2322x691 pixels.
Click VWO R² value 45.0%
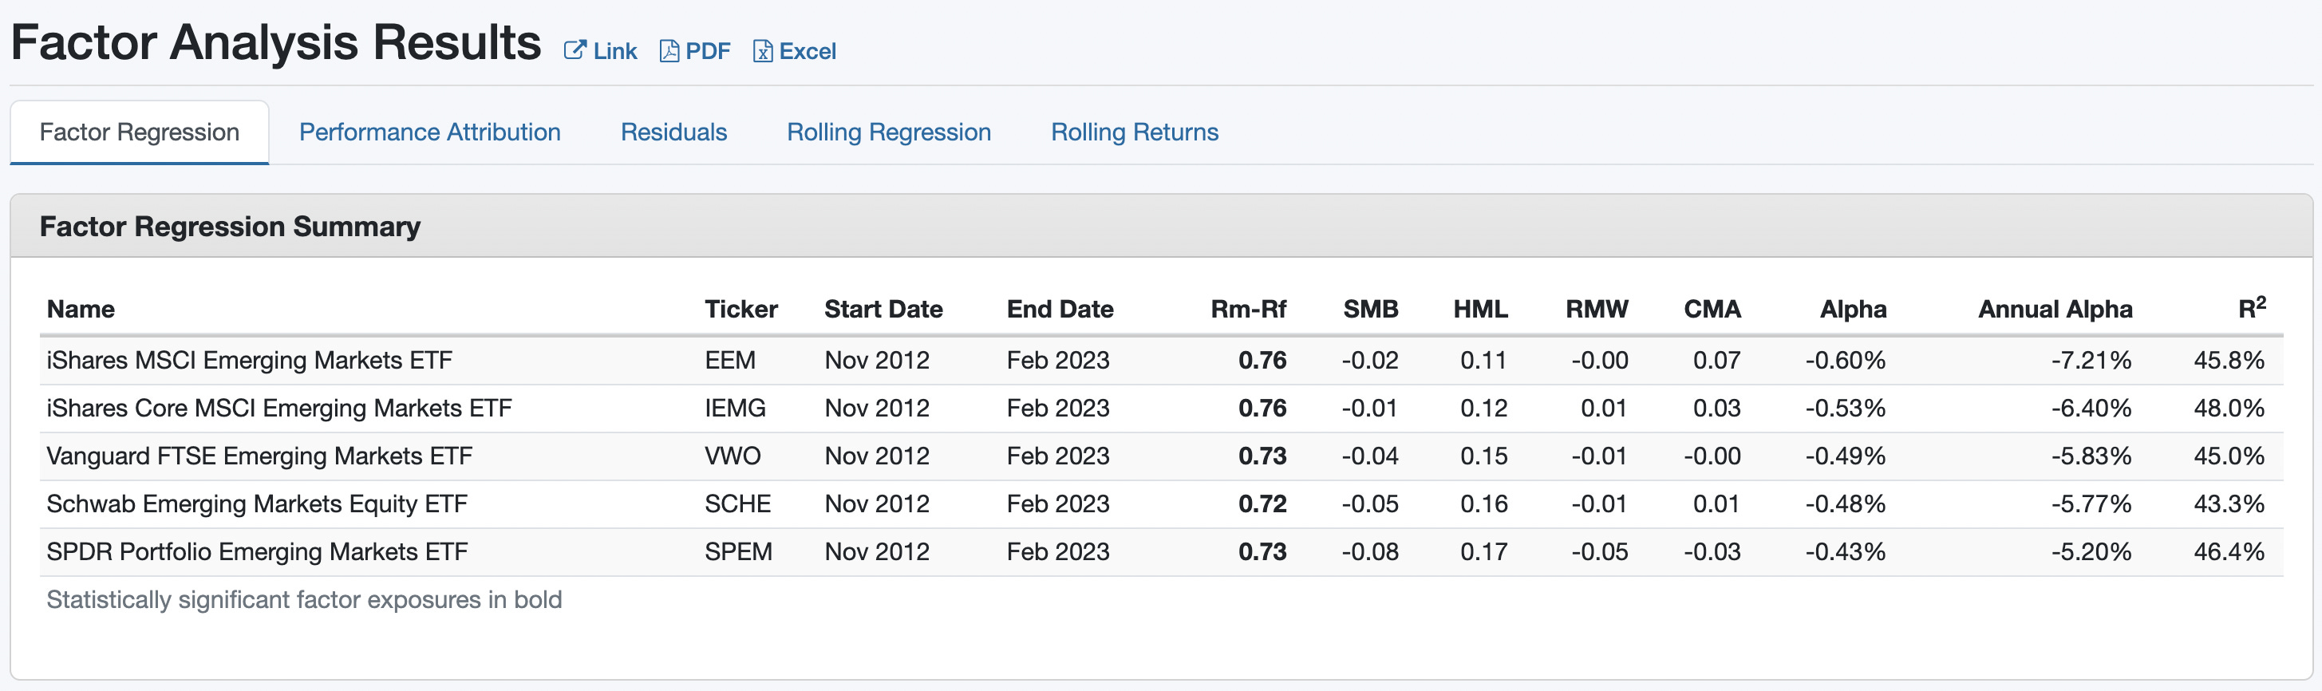(x=2229, y=456)
